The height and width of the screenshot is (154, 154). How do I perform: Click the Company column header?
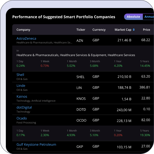tap(23, 30)
